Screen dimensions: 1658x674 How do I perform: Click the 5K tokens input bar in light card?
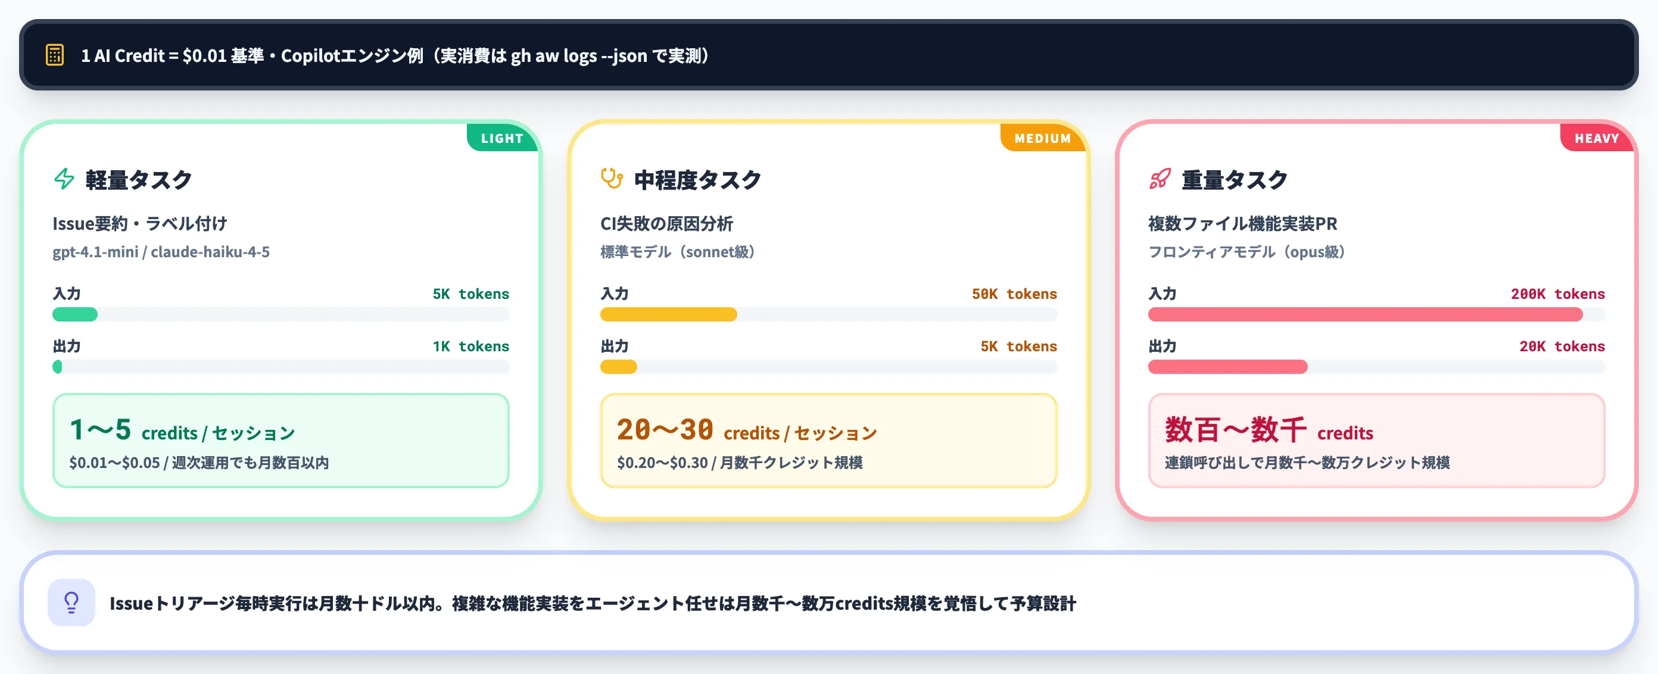tap(281, 314)
